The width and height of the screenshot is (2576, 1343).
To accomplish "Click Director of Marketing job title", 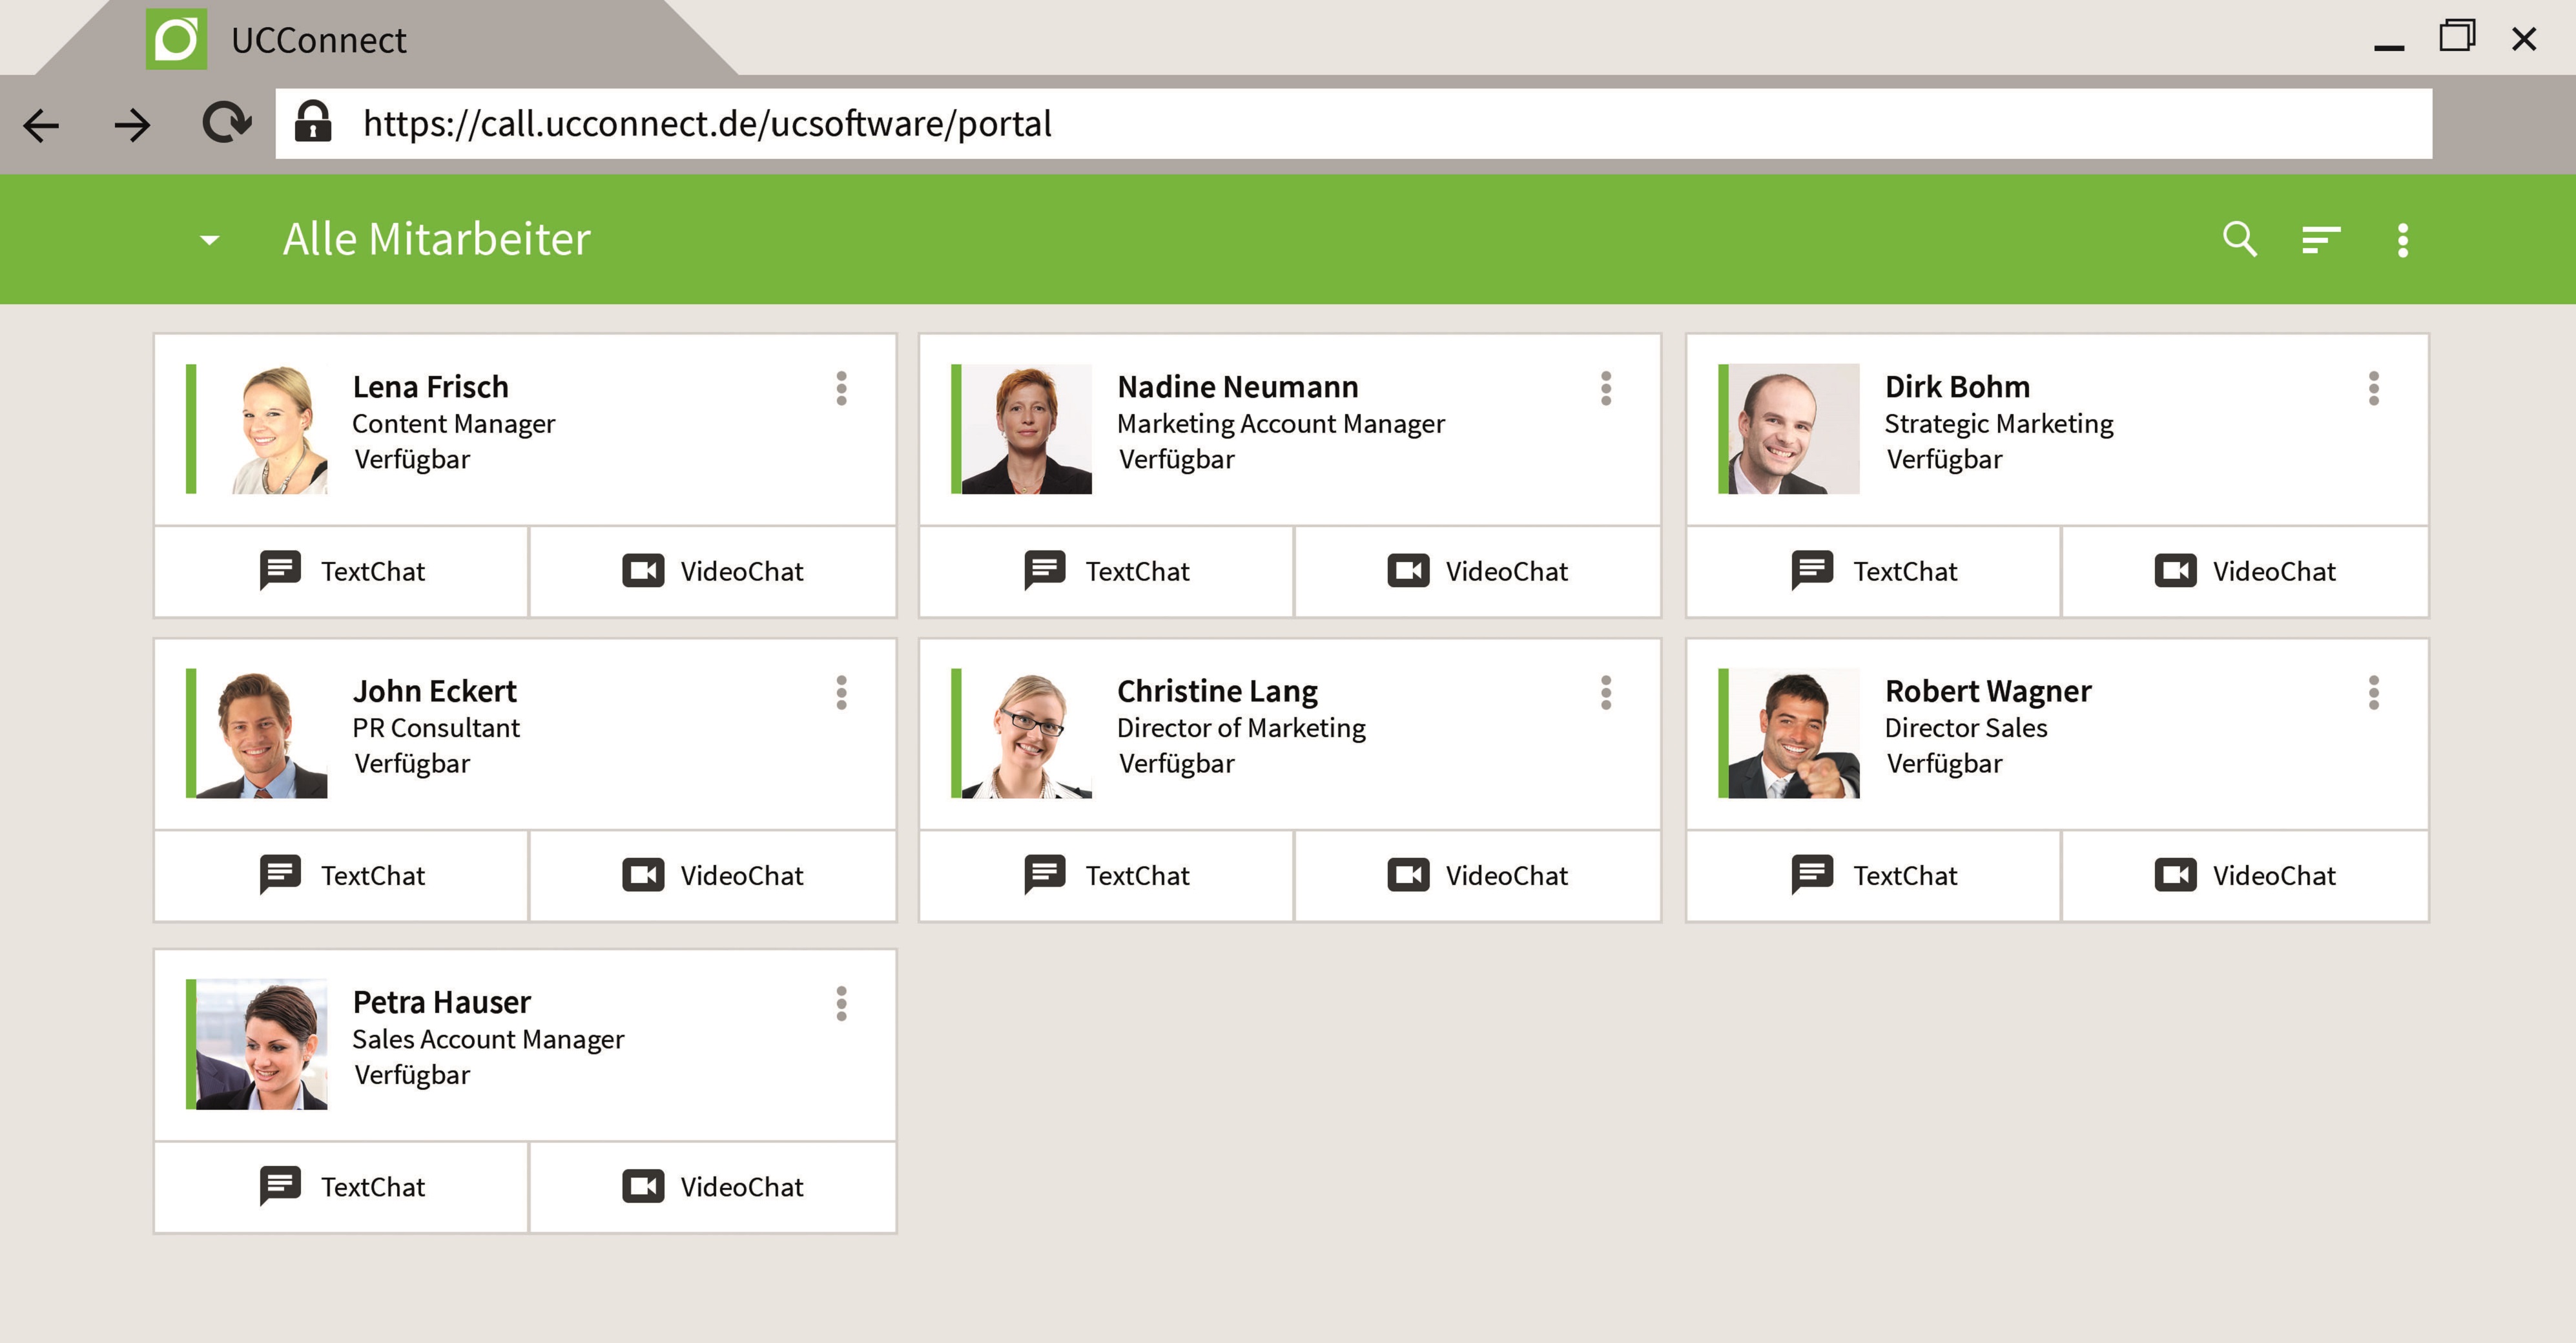I will pos(1241,729).
